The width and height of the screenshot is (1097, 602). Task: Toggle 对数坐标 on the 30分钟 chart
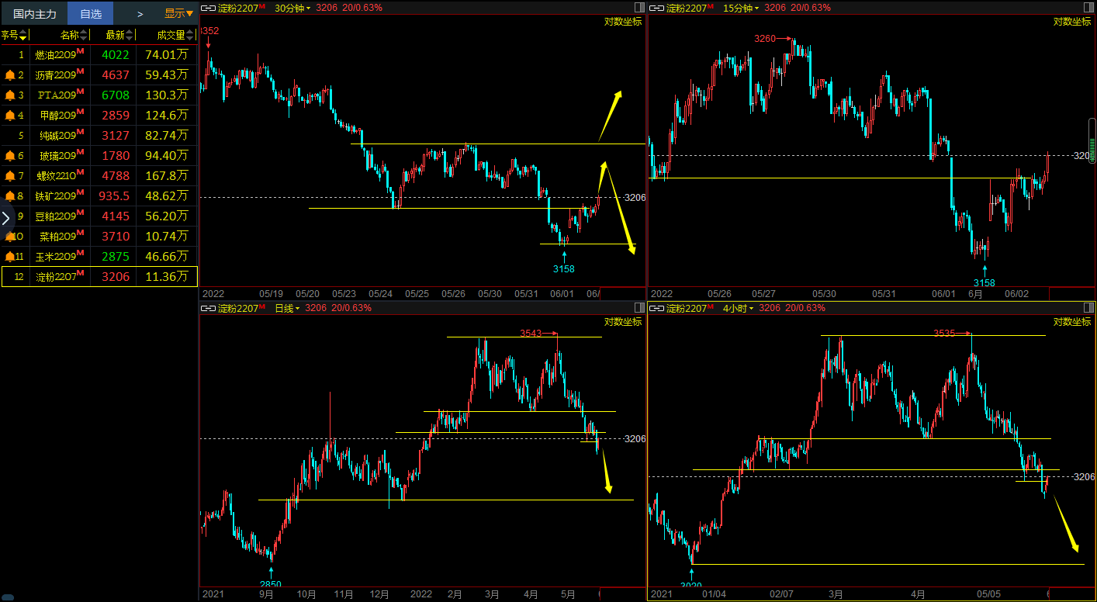click(x=623, y=22)
